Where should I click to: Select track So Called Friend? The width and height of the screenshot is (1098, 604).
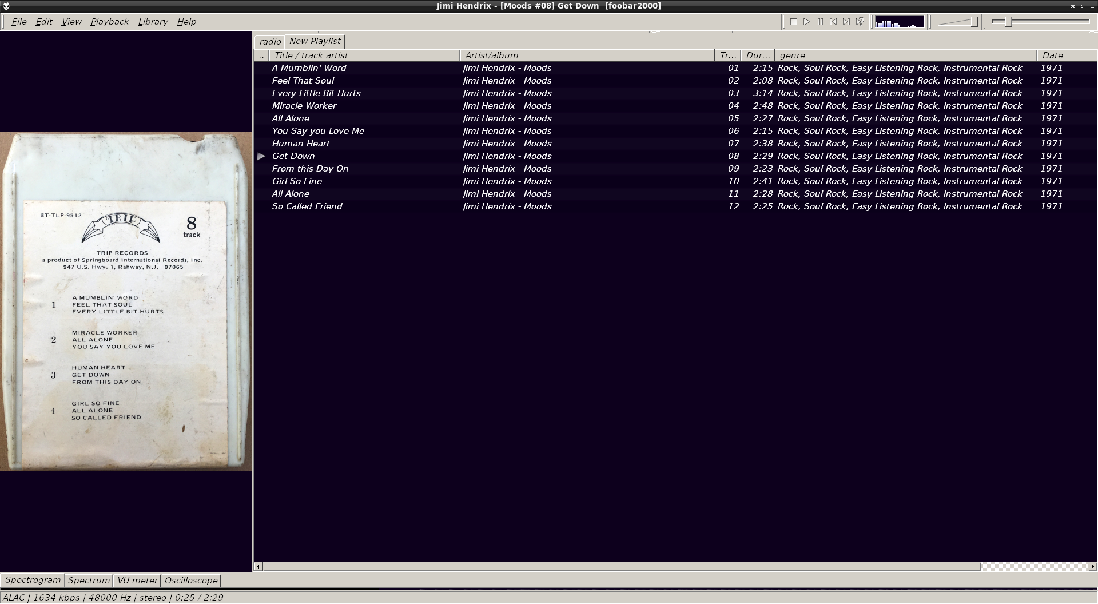coord(675,206)
